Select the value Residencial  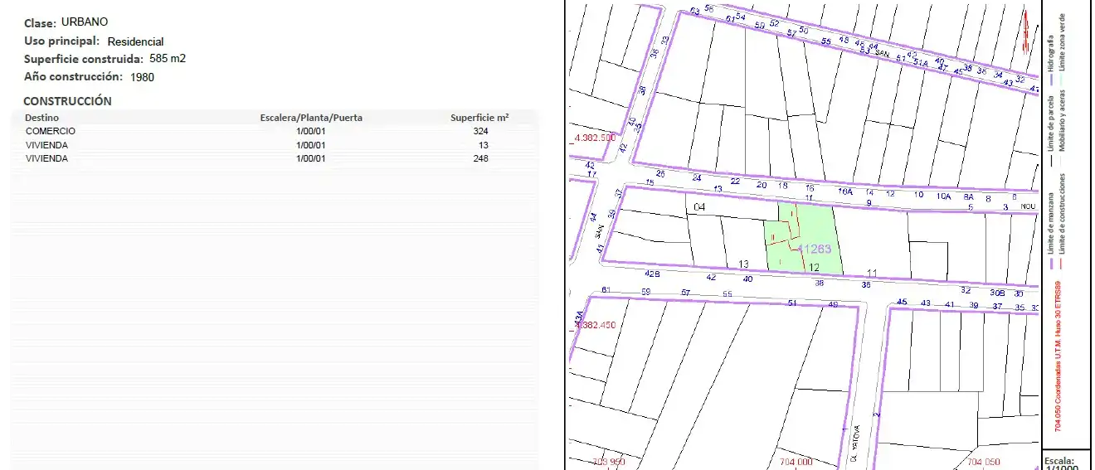[x=136, y=41]
